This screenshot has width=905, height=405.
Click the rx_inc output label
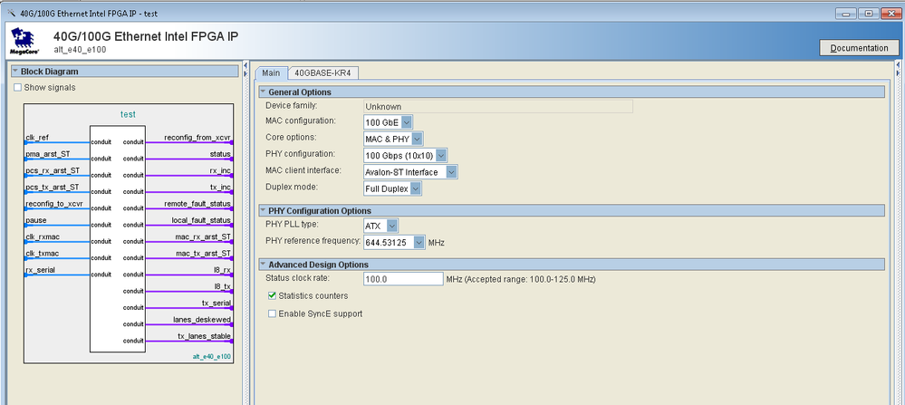220,170
